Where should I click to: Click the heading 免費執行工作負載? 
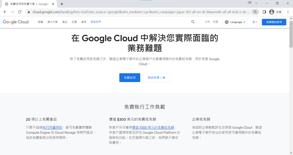pos(144,107)
